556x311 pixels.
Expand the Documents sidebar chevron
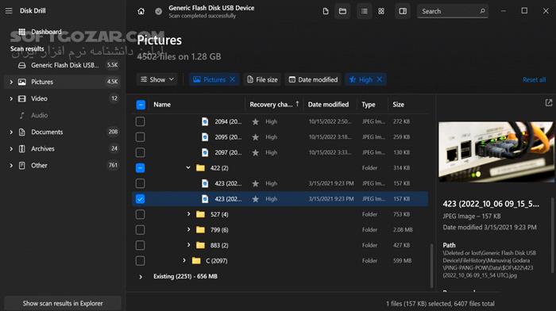click(x=11, y=132)
